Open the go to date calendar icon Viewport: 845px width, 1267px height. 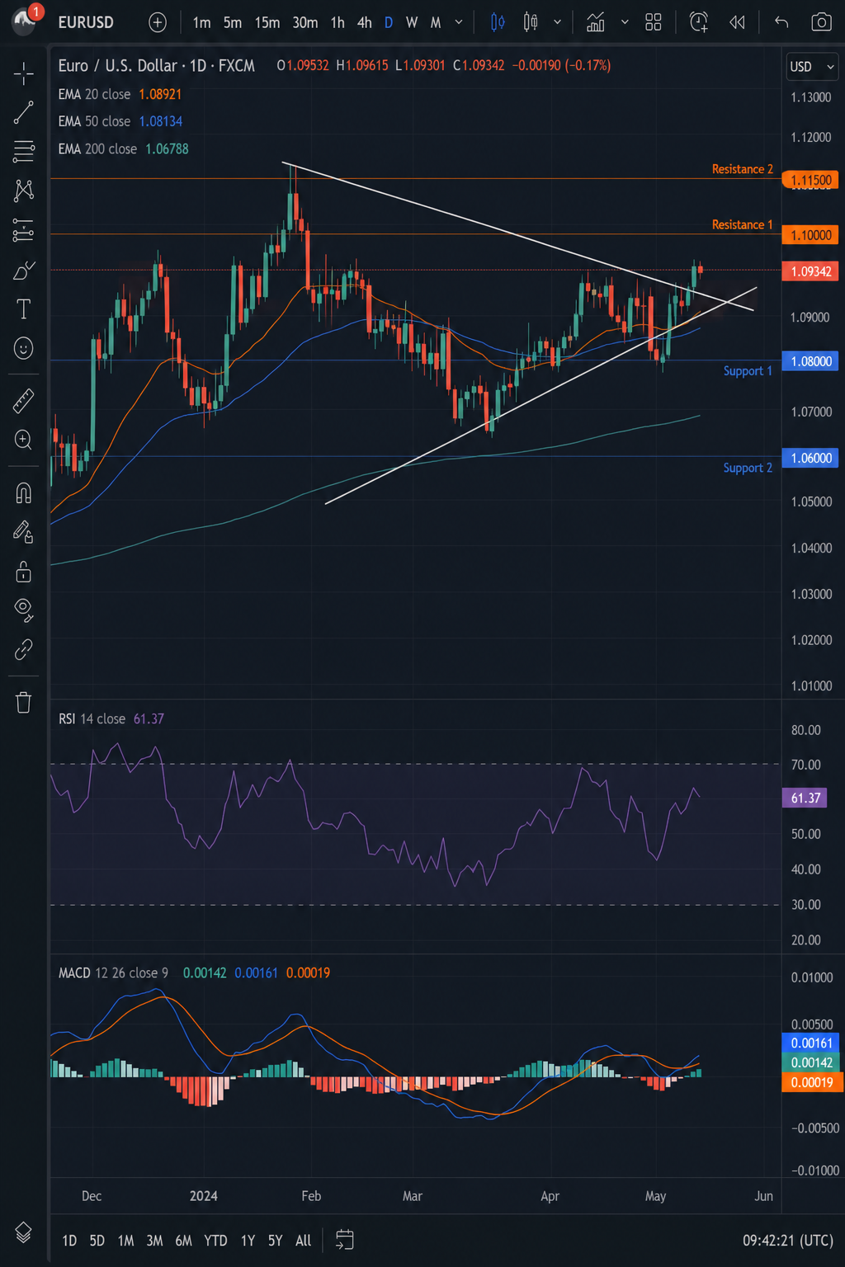(x=345, y=1240)
